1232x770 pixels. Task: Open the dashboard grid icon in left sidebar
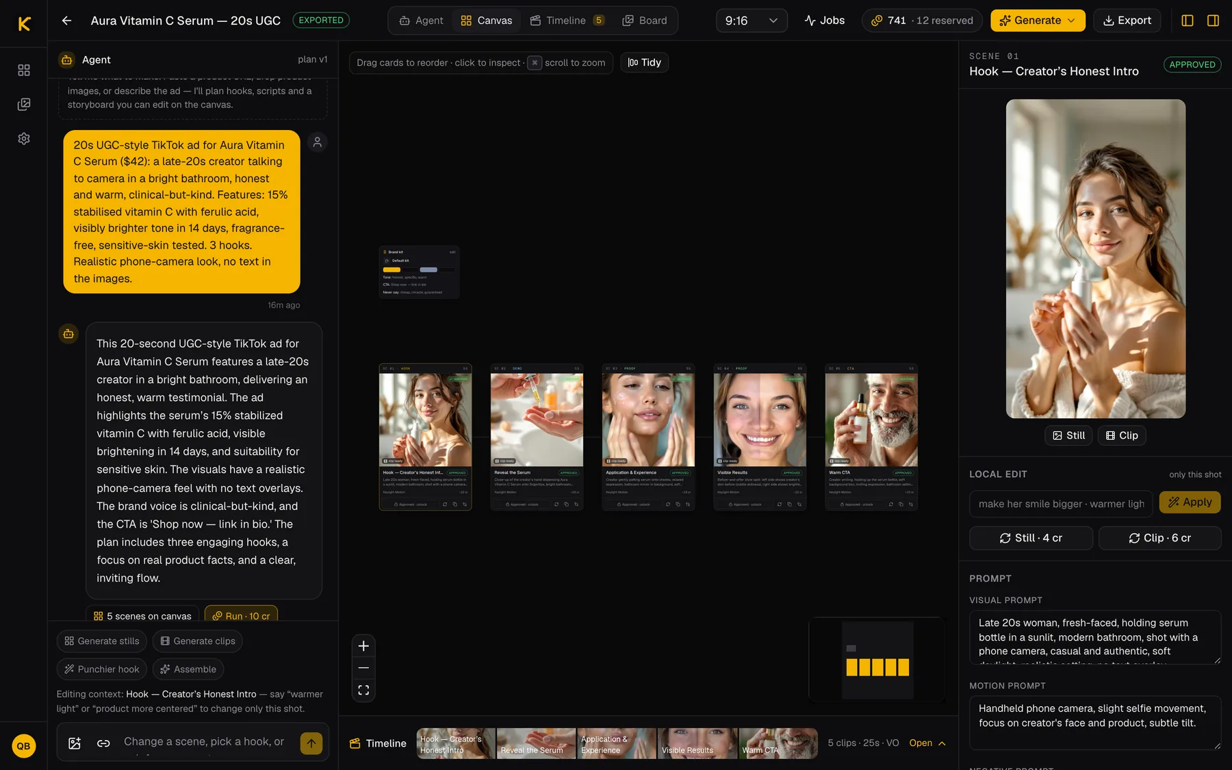(x=24, y=70)
